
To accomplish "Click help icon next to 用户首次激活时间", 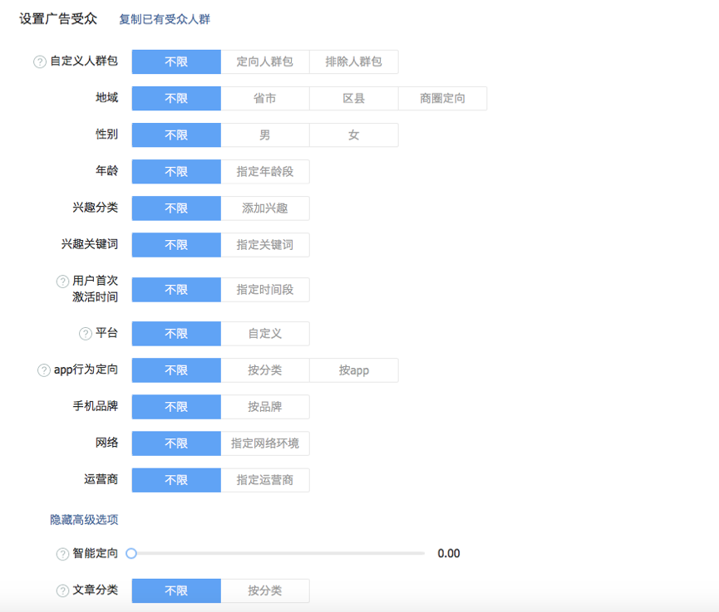I will pyautogui.click(x=62, y=282).
